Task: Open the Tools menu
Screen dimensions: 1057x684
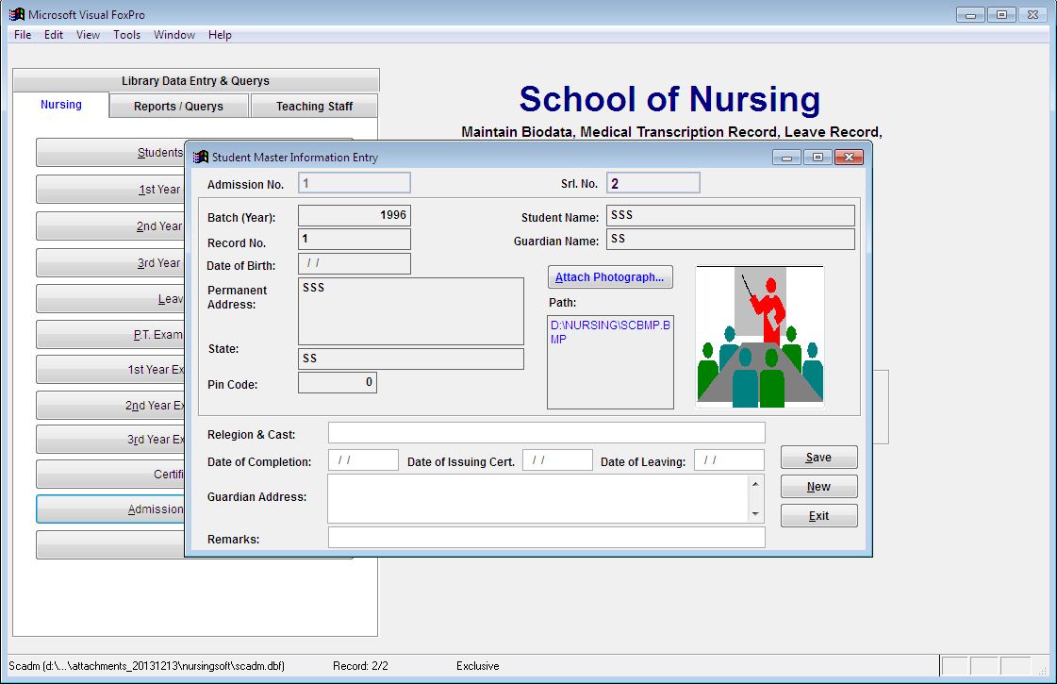Action: 126,35
